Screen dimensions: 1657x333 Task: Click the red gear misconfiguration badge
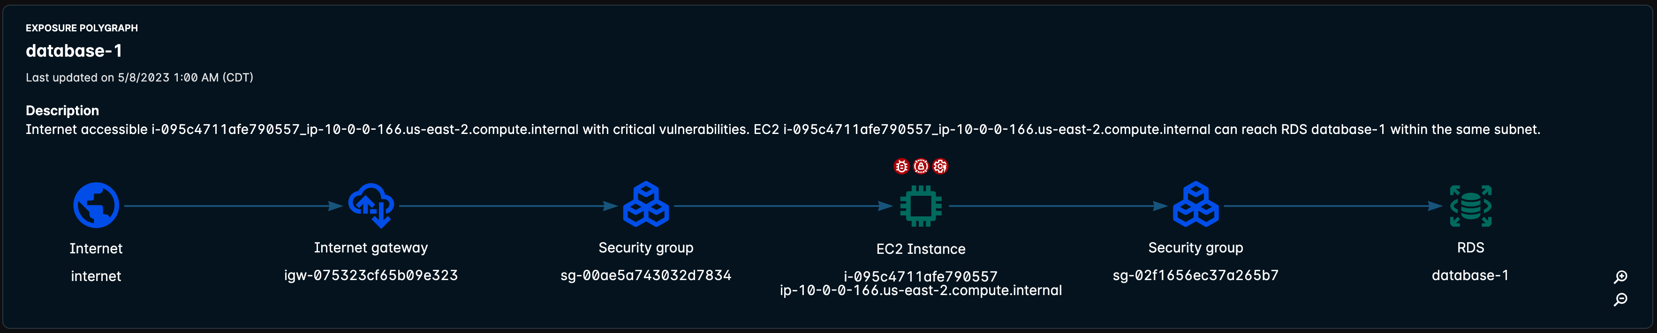940,167
